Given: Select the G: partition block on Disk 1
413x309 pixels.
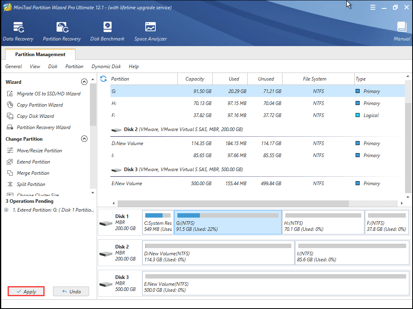Looking at the screenshot, I should click(x=228, y=222).
